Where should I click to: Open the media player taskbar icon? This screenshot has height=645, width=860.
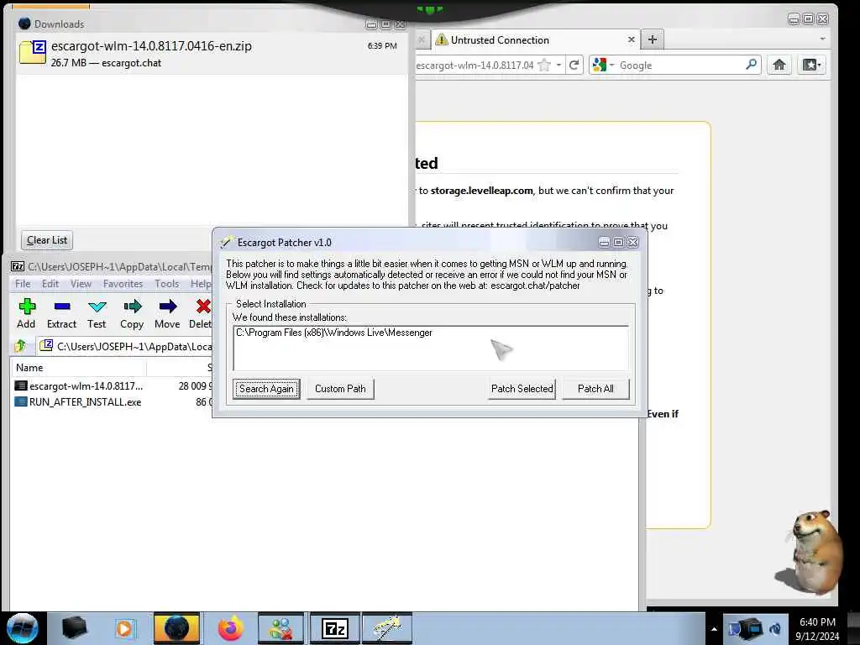coord(124,628)
